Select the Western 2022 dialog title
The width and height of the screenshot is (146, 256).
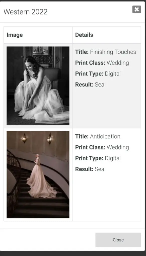[x=25, y=12]
